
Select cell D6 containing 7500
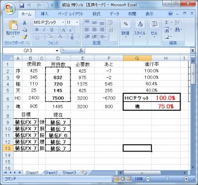coord(58,98)
